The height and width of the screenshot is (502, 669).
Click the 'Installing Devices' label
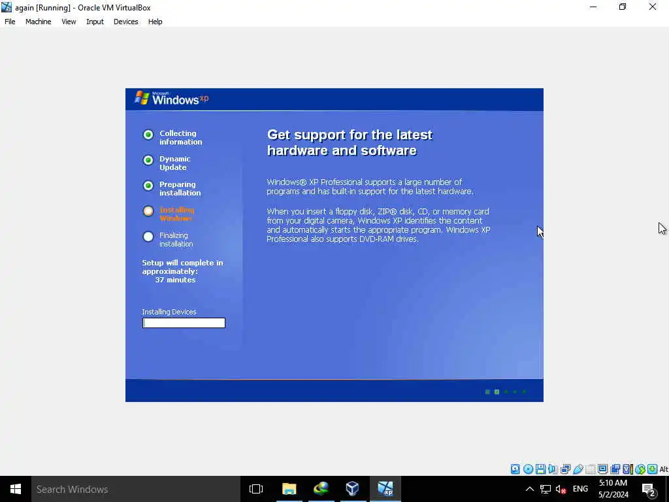[169, 312]
